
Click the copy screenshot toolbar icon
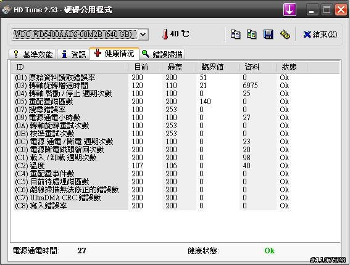252,35
